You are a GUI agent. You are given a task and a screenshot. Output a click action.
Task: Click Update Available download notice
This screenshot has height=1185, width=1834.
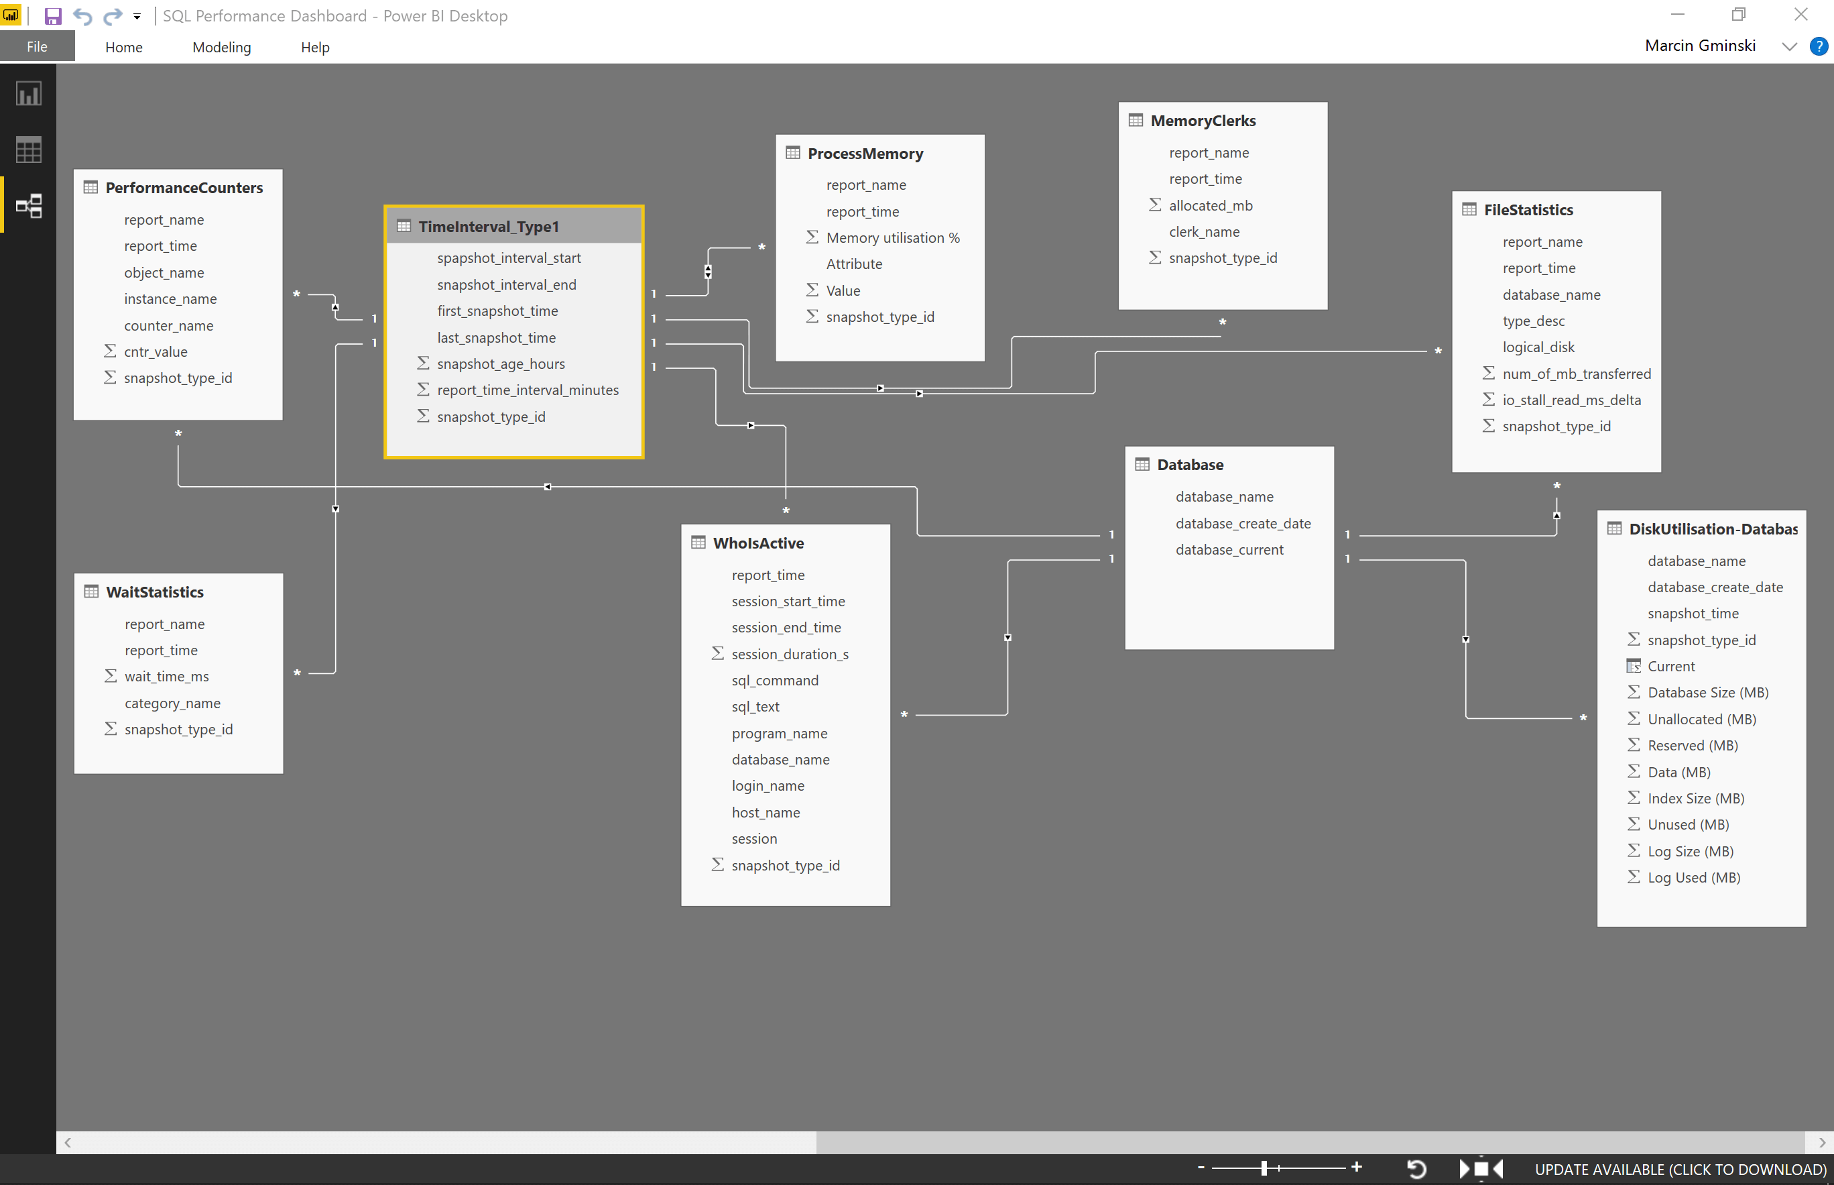pos(1680,1169)
